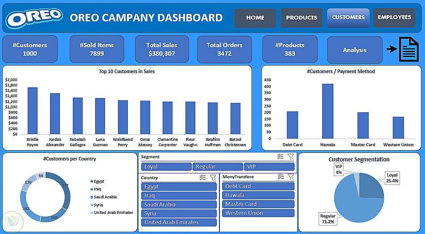Click the VIP 4% data label
The height and width of the screenshot is (234, 425).
click(339, 169)
